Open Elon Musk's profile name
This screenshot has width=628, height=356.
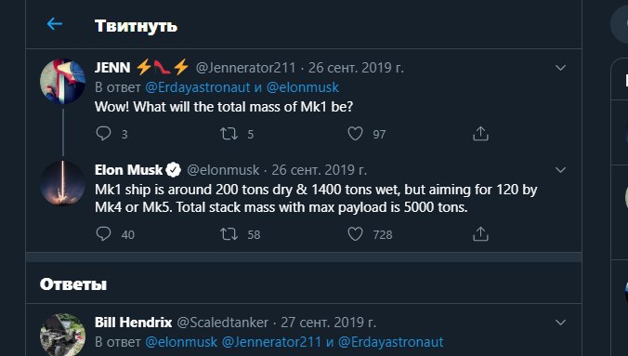pos(128,170)
